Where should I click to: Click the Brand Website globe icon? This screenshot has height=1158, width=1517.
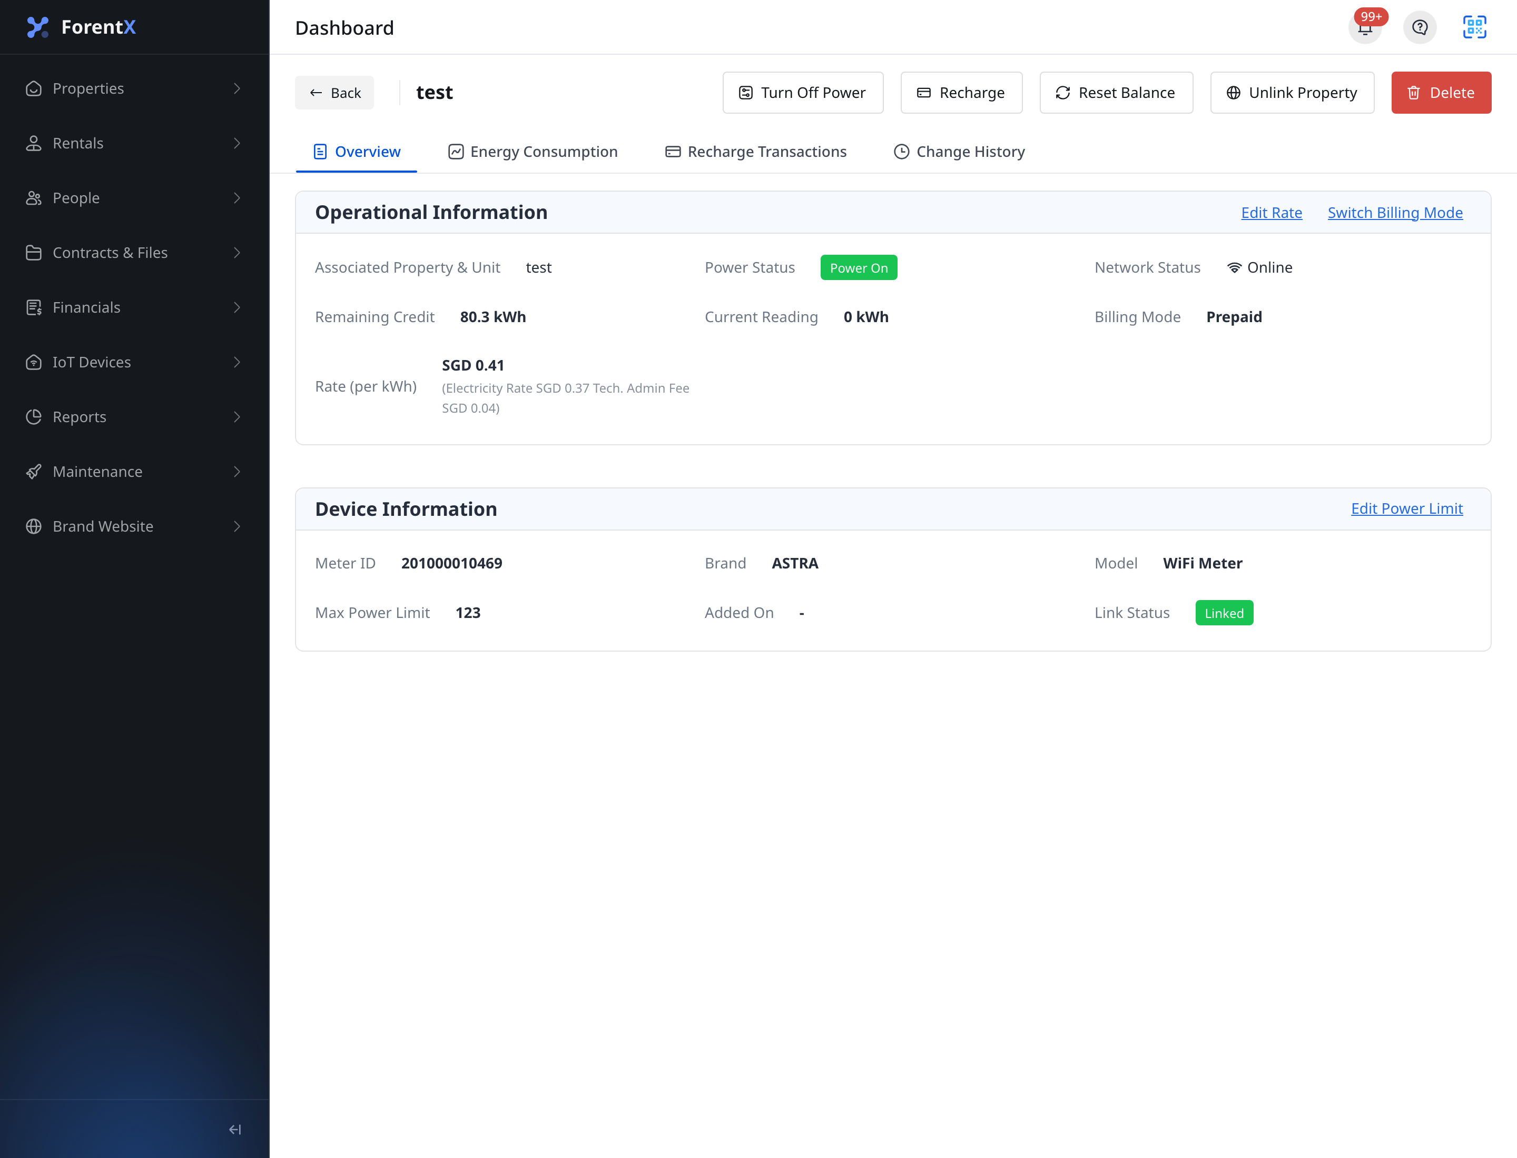coord(34,526)
